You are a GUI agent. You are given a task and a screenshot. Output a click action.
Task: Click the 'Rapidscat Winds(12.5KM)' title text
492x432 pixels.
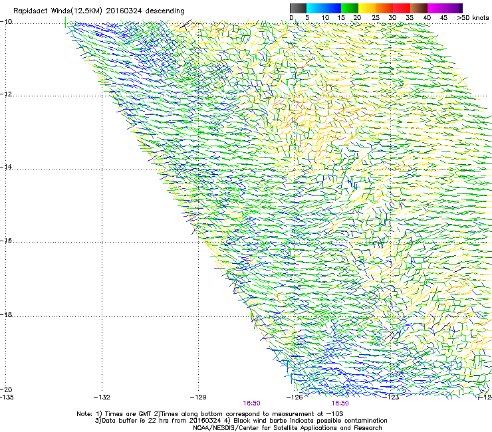pos(58,11)
